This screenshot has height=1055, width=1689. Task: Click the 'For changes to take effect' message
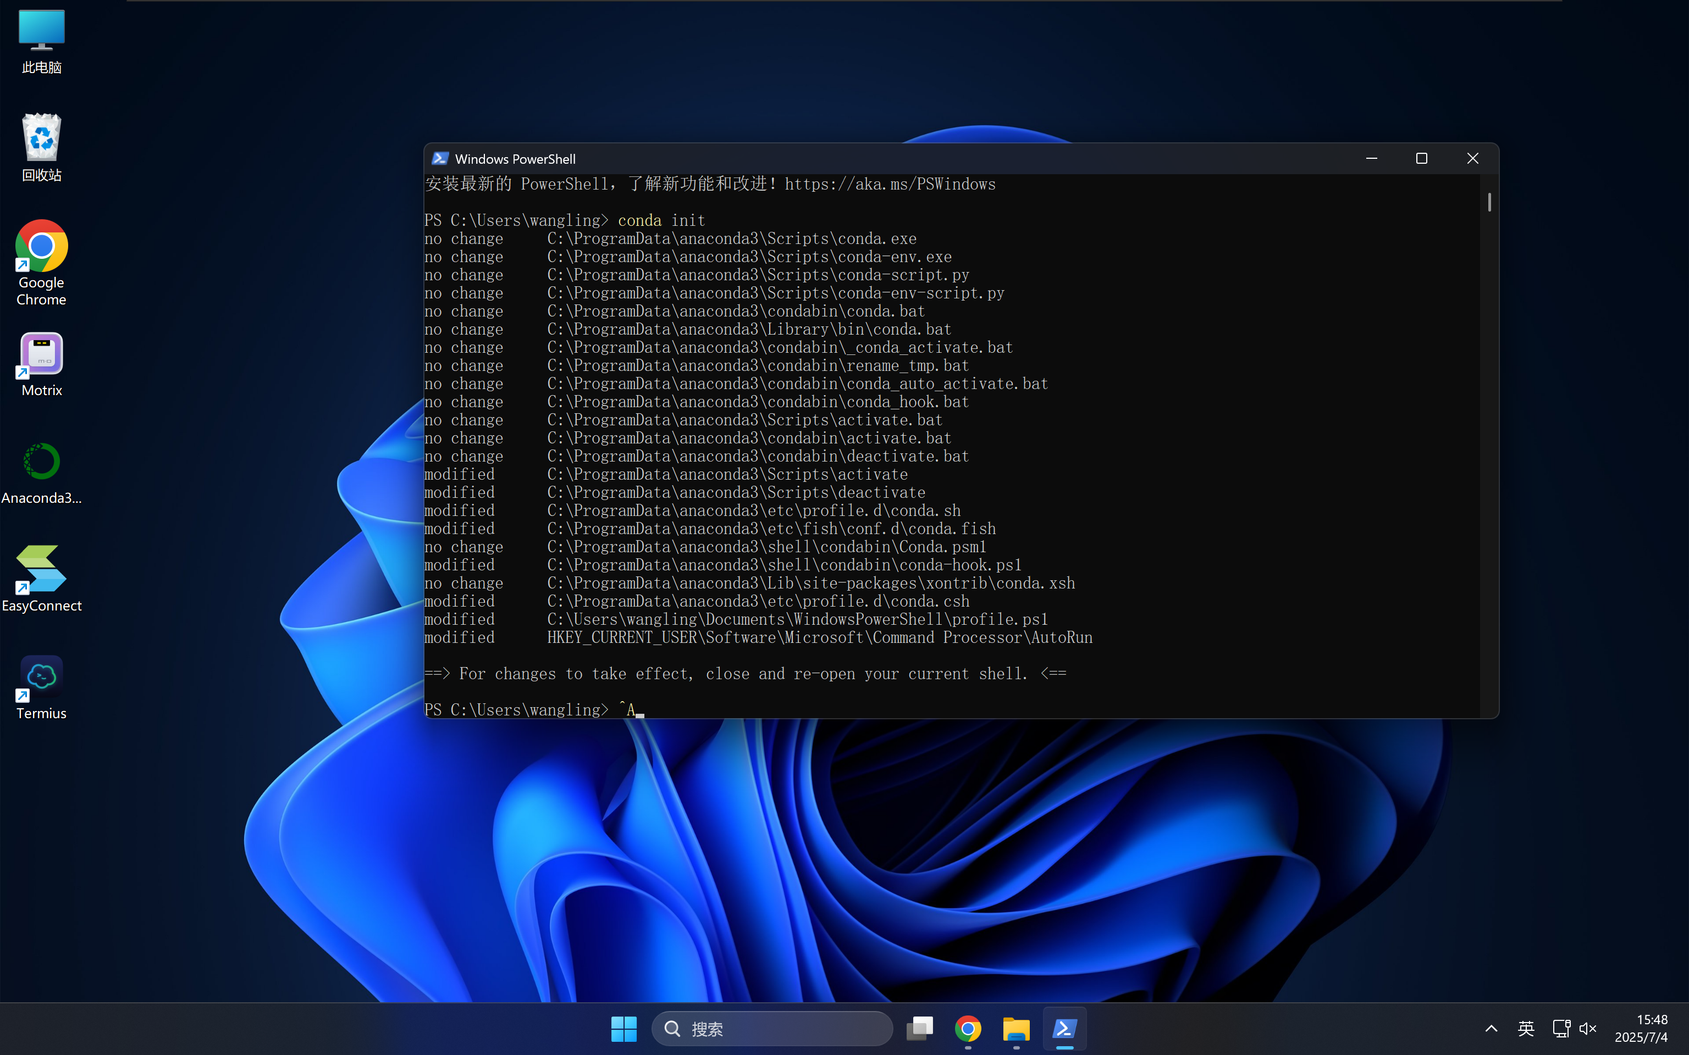tap(746, 674)
